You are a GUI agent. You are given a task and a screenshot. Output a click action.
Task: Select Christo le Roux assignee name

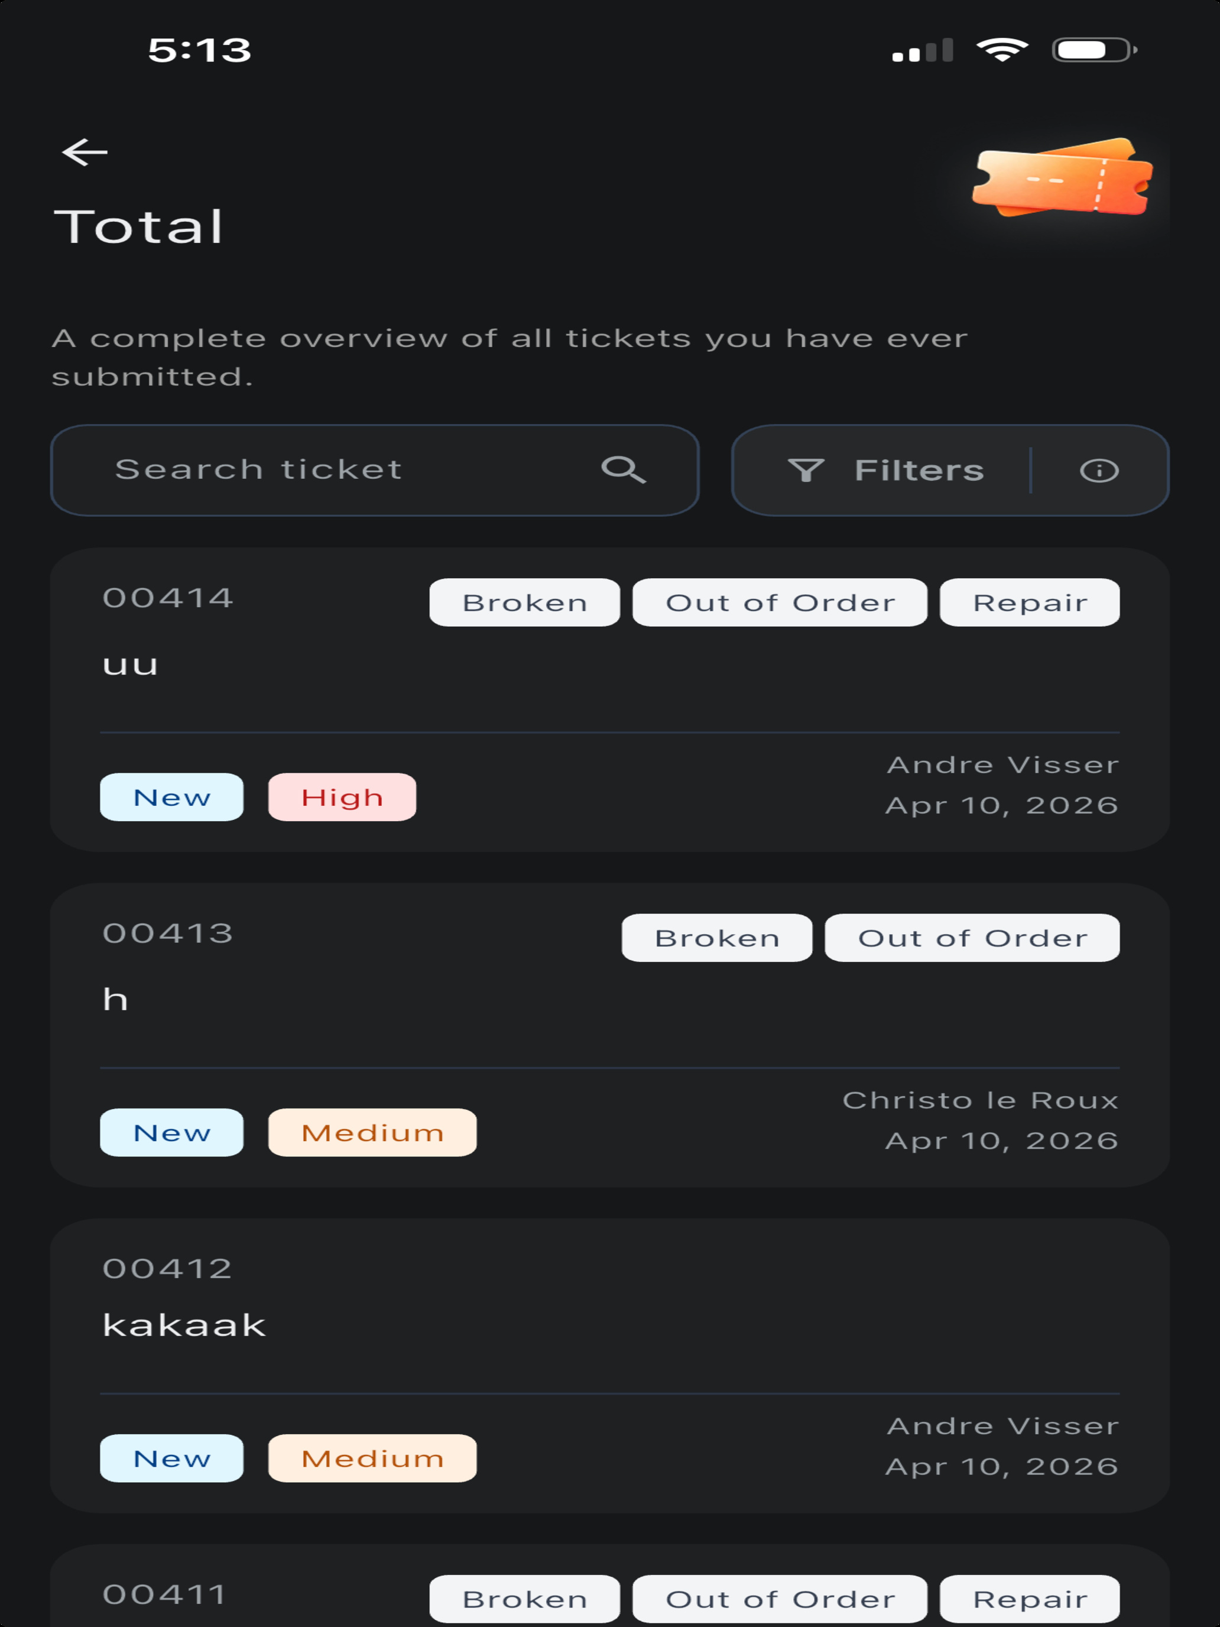click(980, 1100)
